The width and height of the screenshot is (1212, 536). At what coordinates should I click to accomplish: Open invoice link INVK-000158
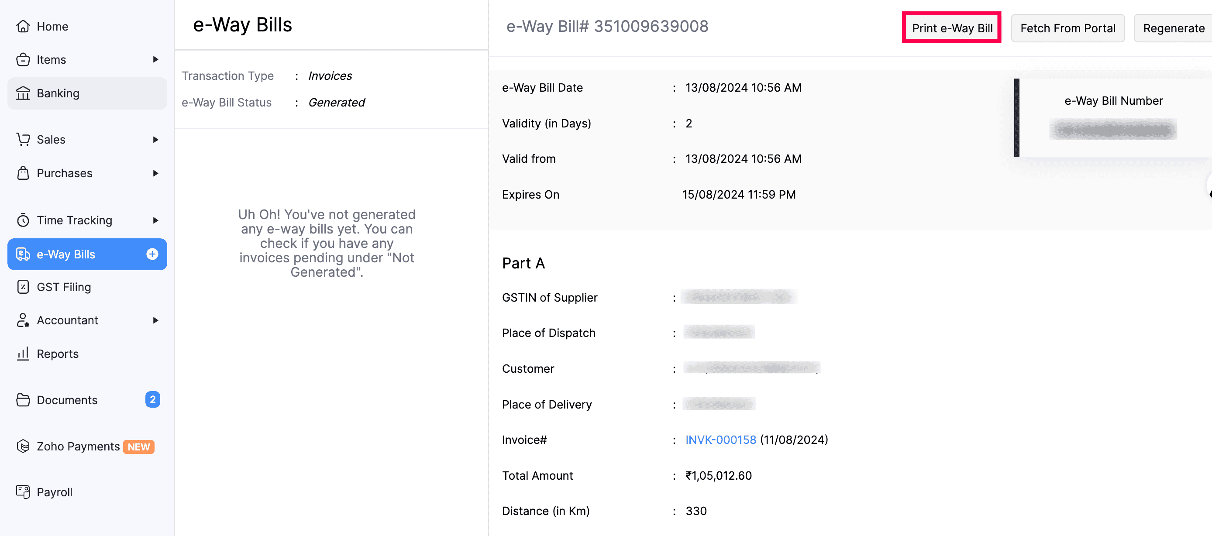click(x=720, y=440)
